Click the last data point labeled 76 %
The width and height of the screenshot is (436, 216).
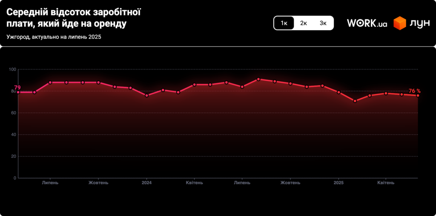tap(418, 95)
